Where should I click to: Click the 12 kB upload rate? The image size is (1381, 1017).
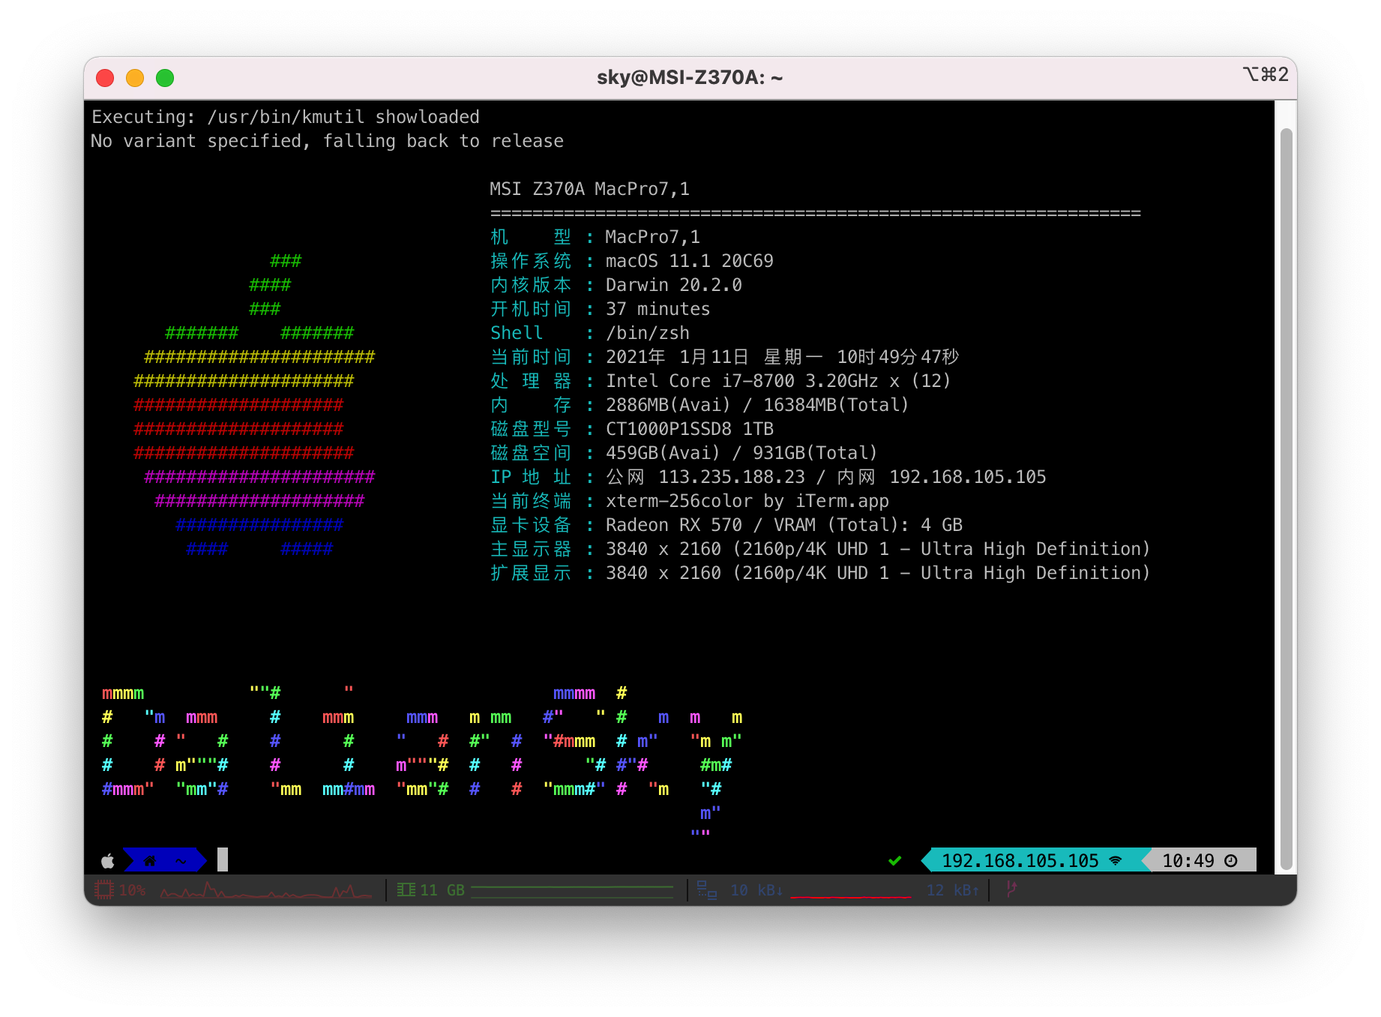[953, 890]
